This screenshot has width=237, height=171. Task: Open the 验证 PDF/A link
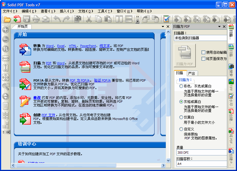(102, 80)
